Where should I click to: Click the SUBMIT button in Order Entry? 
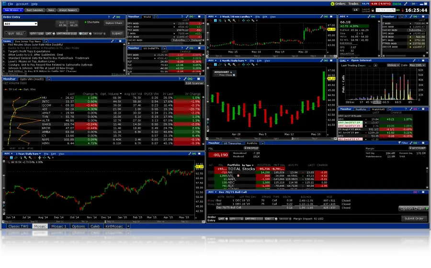point(117,33)
